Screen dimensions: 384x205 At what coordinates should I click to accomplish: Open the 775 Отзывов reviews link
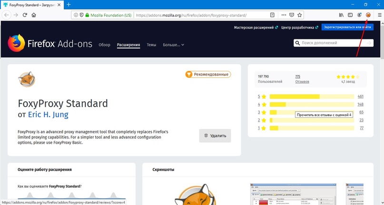click(x=302, y=79)
